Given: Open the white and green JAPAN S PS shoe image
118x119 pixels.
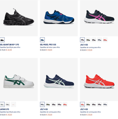Looking at the screenshot, I should pos(19,79).
